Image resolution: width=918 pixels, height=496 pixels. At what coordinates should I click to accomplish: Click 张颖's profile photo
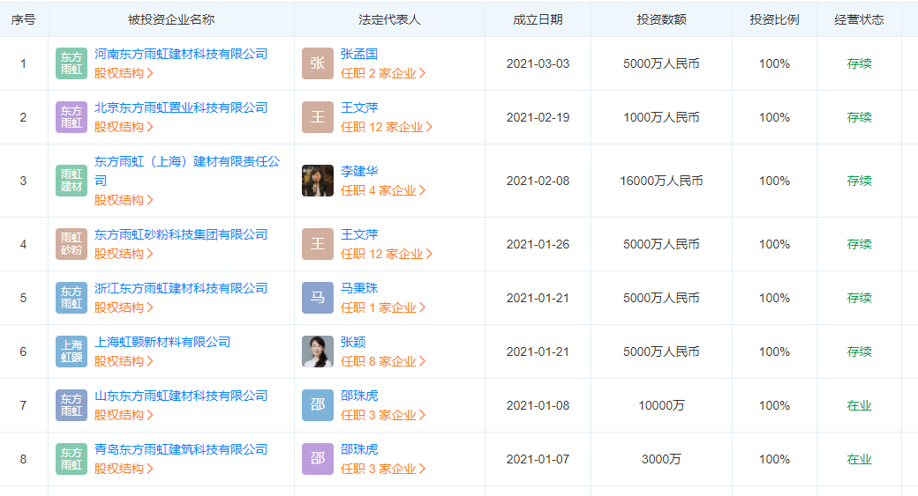(x=318, y=352)
